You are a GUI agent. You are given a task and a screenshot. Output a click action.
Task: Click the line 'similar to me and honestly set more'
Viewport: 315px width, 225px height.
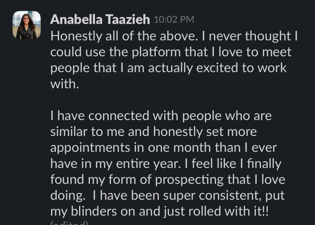click(x=153, y=132)
